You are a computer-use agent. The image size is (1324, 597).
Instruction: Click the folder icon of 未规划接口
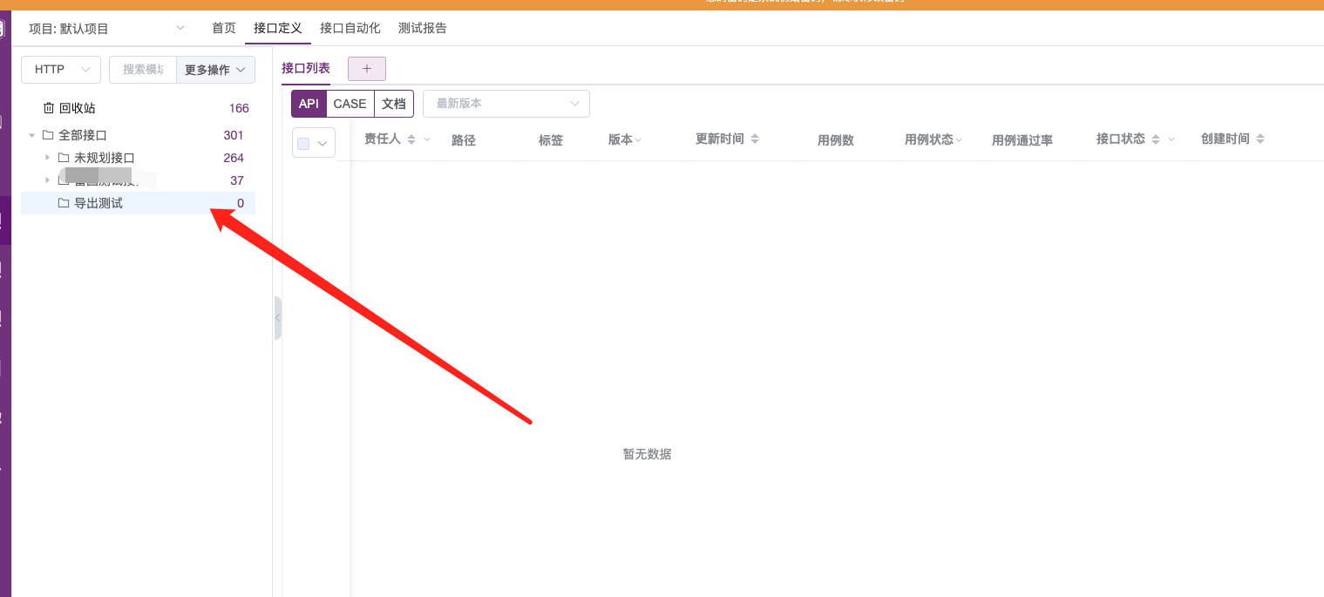tap(64, 158)
